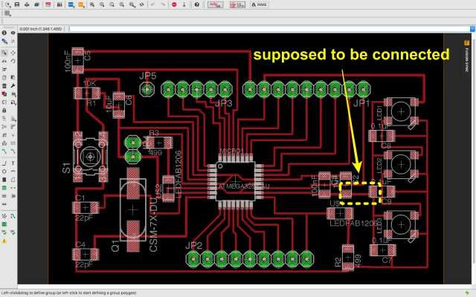Redraw the board view

pyautogui.click(x=122, y=4)
